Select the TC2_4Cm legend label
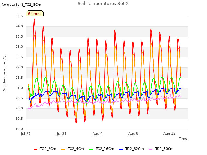The height and width of the screenshot is (155, 207). (76, 149)
